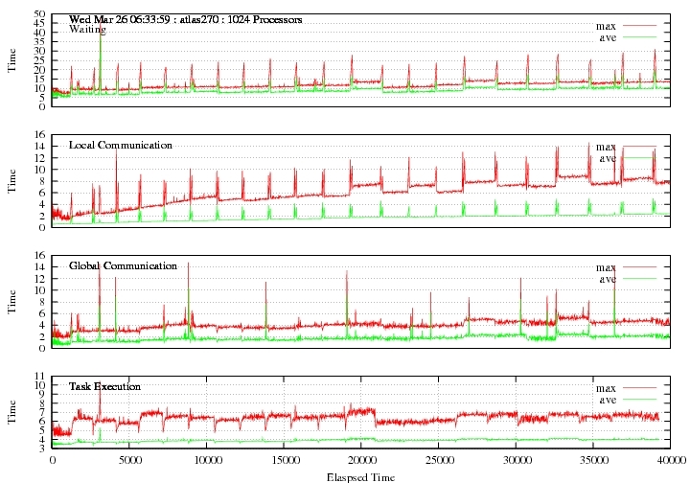Click the 'Time' y-axis label of Task Execution plot
This screenshot has width=690, height=483.
[11, 412]
